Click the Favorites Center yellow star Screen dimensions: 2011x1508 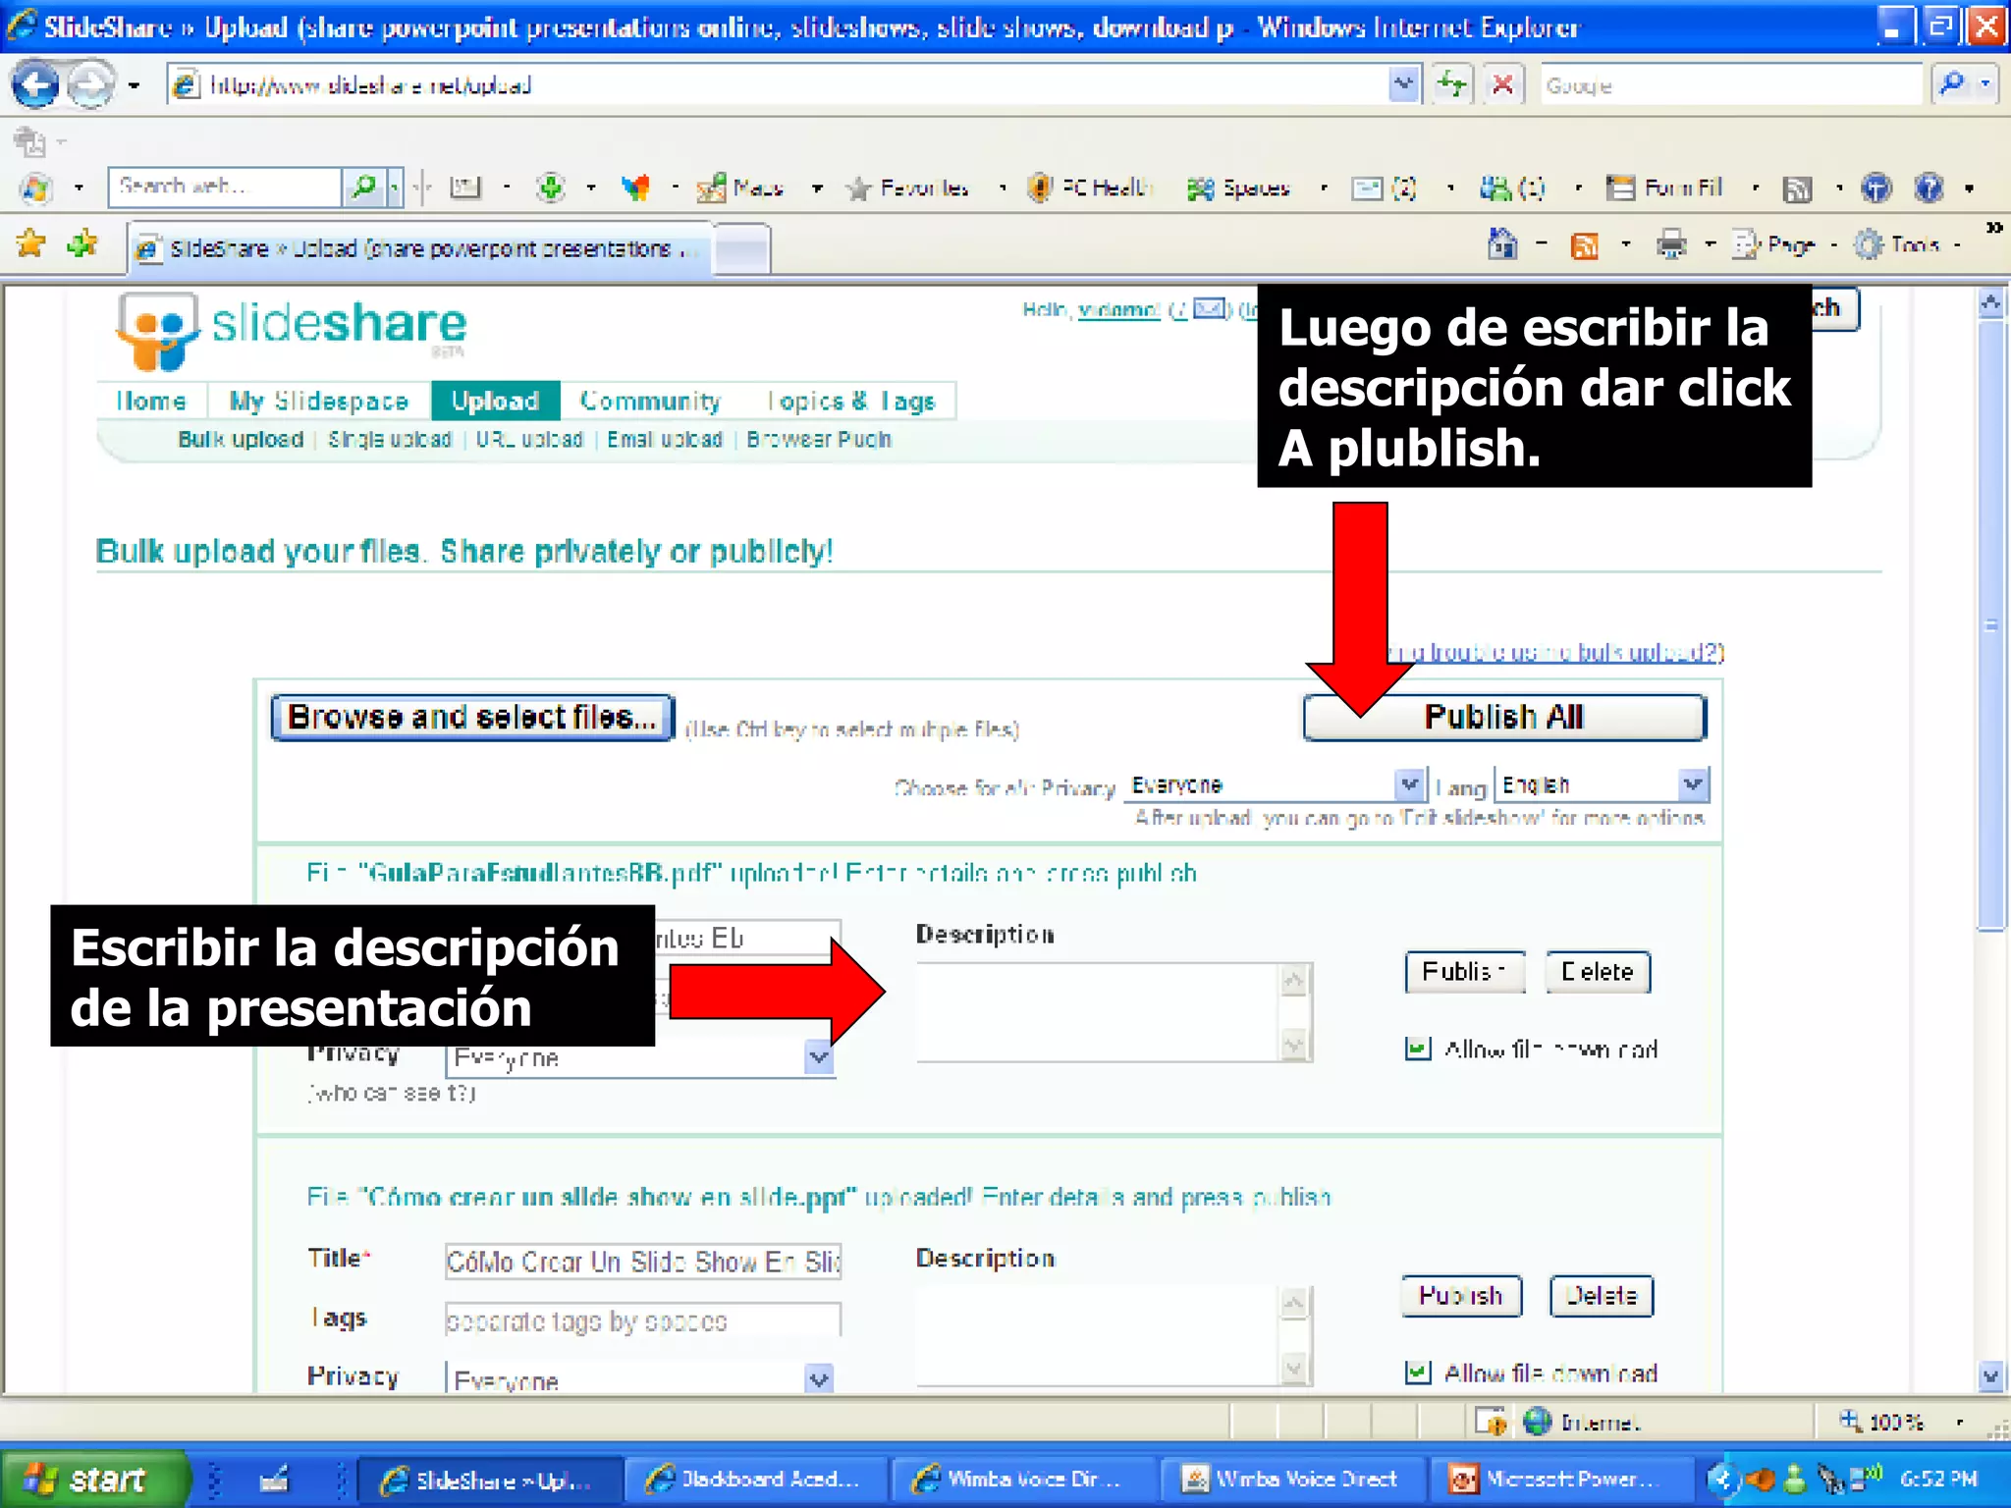(31, 242)
